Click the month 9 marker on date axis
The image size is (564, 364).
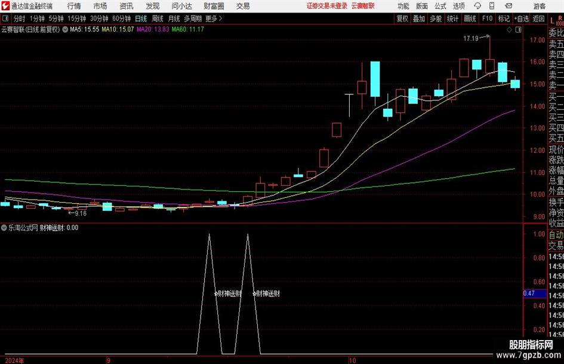pos(108,360)
